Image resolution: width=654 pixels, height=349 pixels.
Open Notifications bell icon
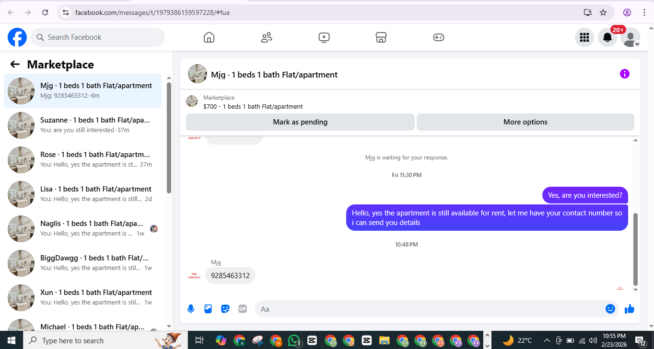[607, 37]
